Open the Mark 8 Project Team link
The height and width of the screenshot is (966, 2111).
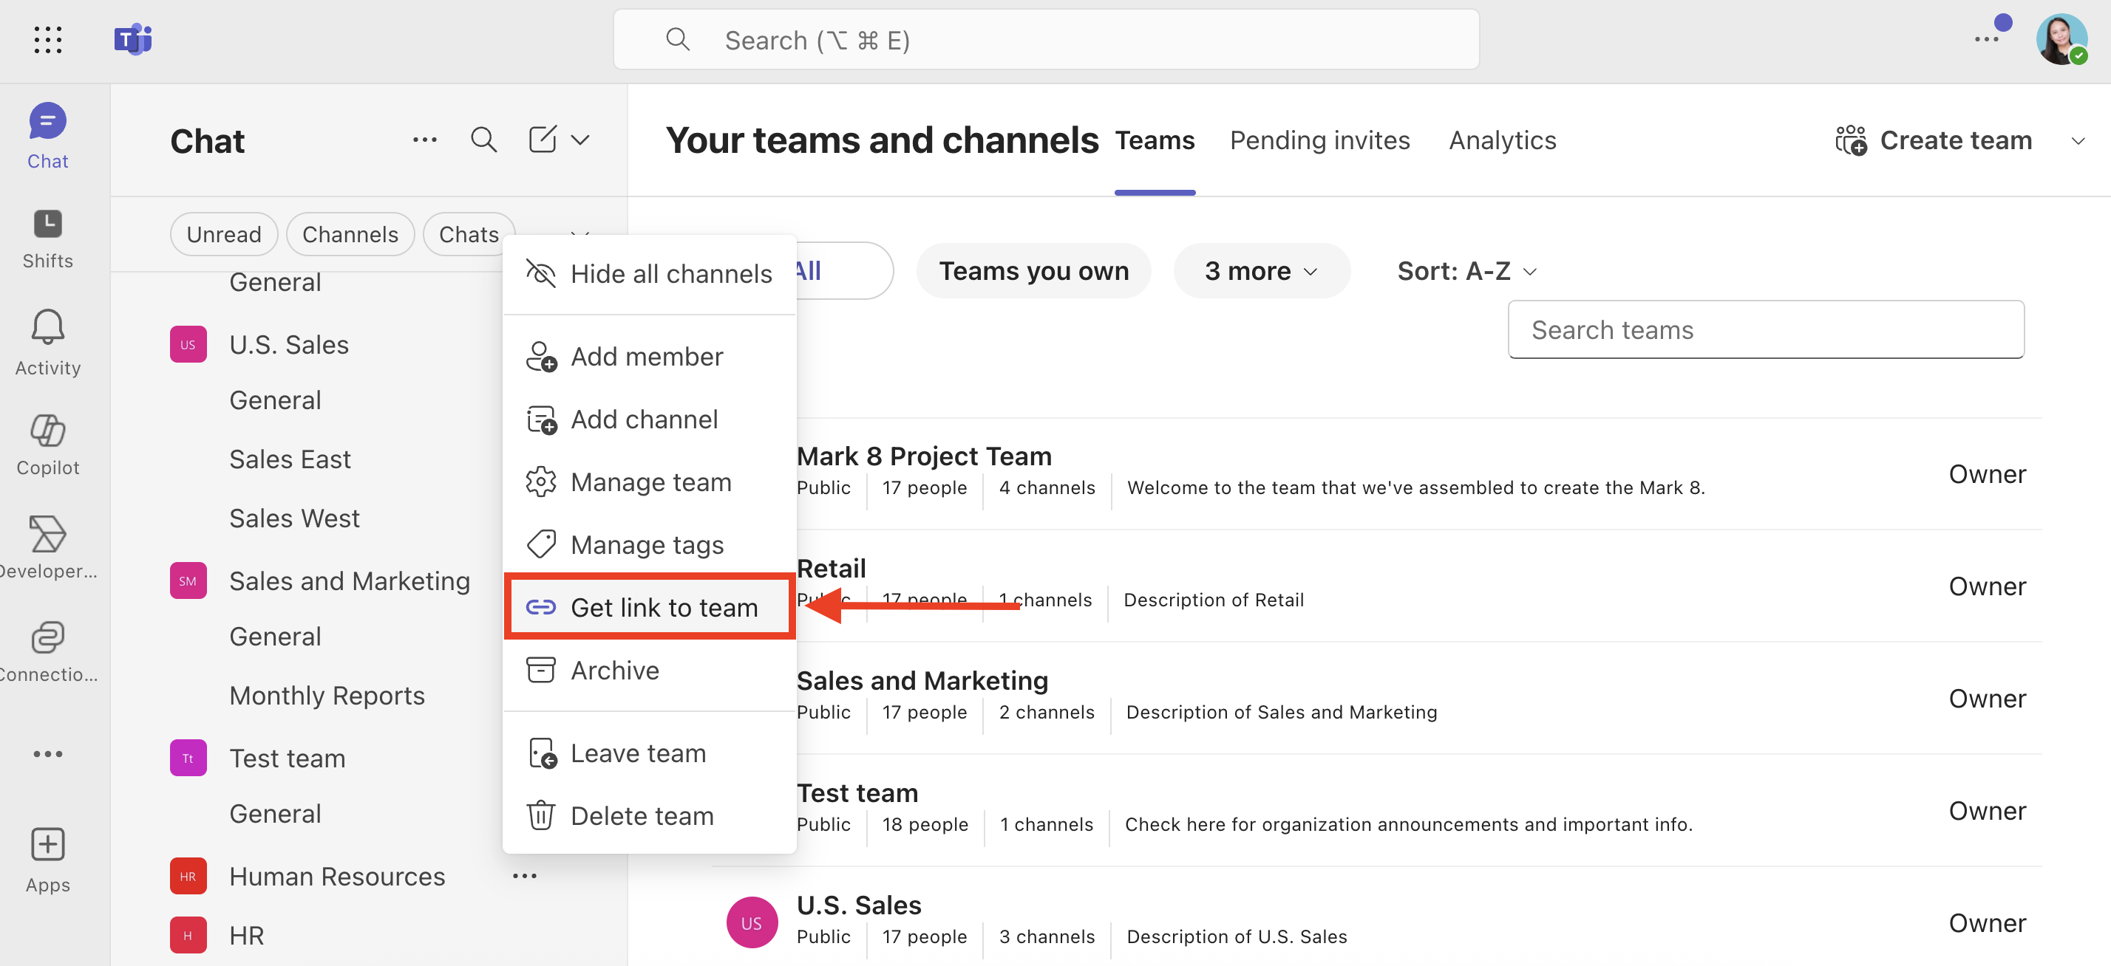[x=924, y=456]
